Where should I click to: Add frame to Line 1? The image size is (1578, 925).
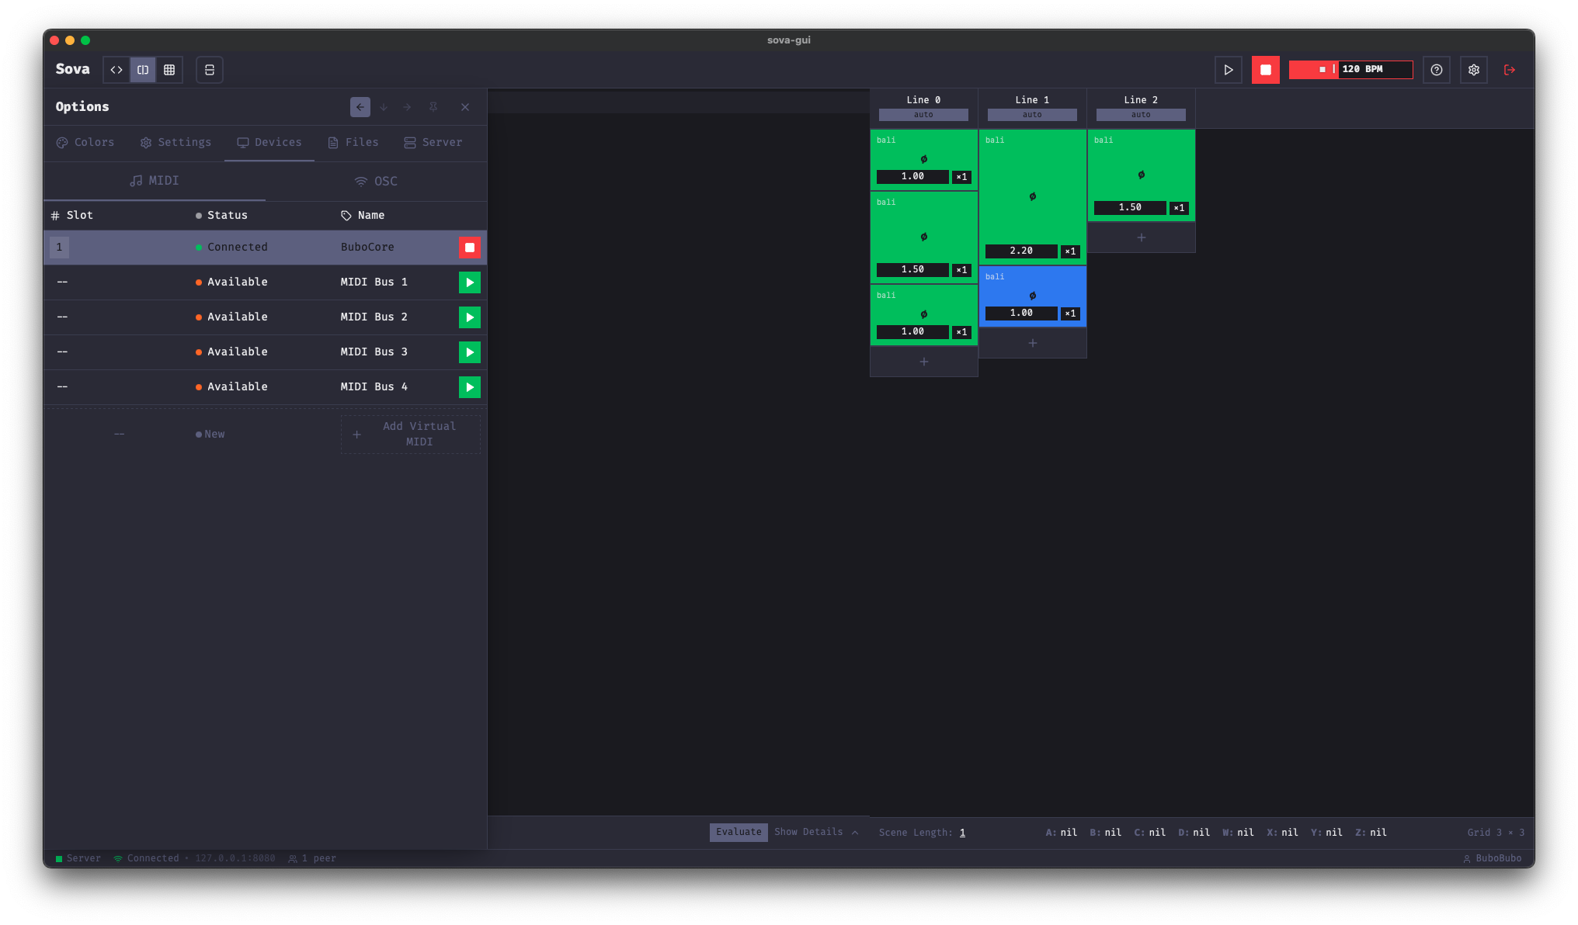1033,343
